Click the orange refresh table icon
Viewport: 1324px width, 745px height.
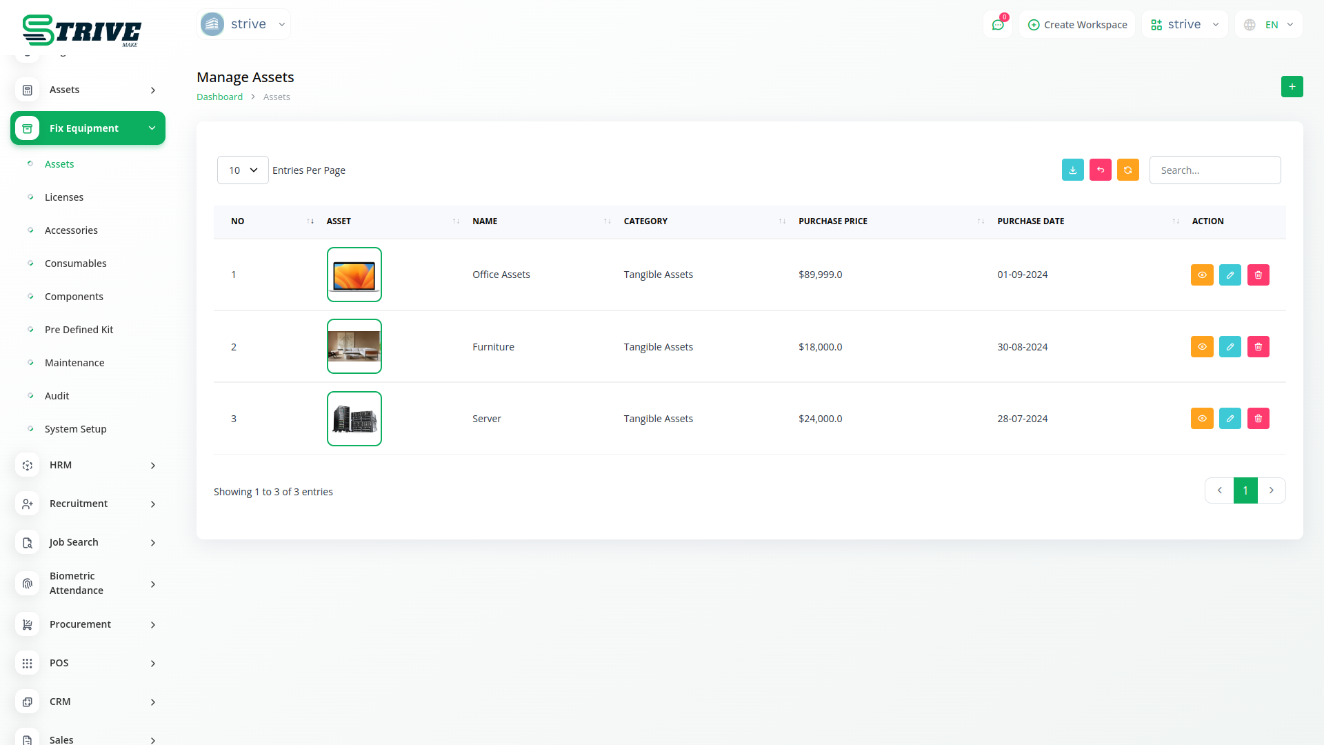tap(1127, 170)
